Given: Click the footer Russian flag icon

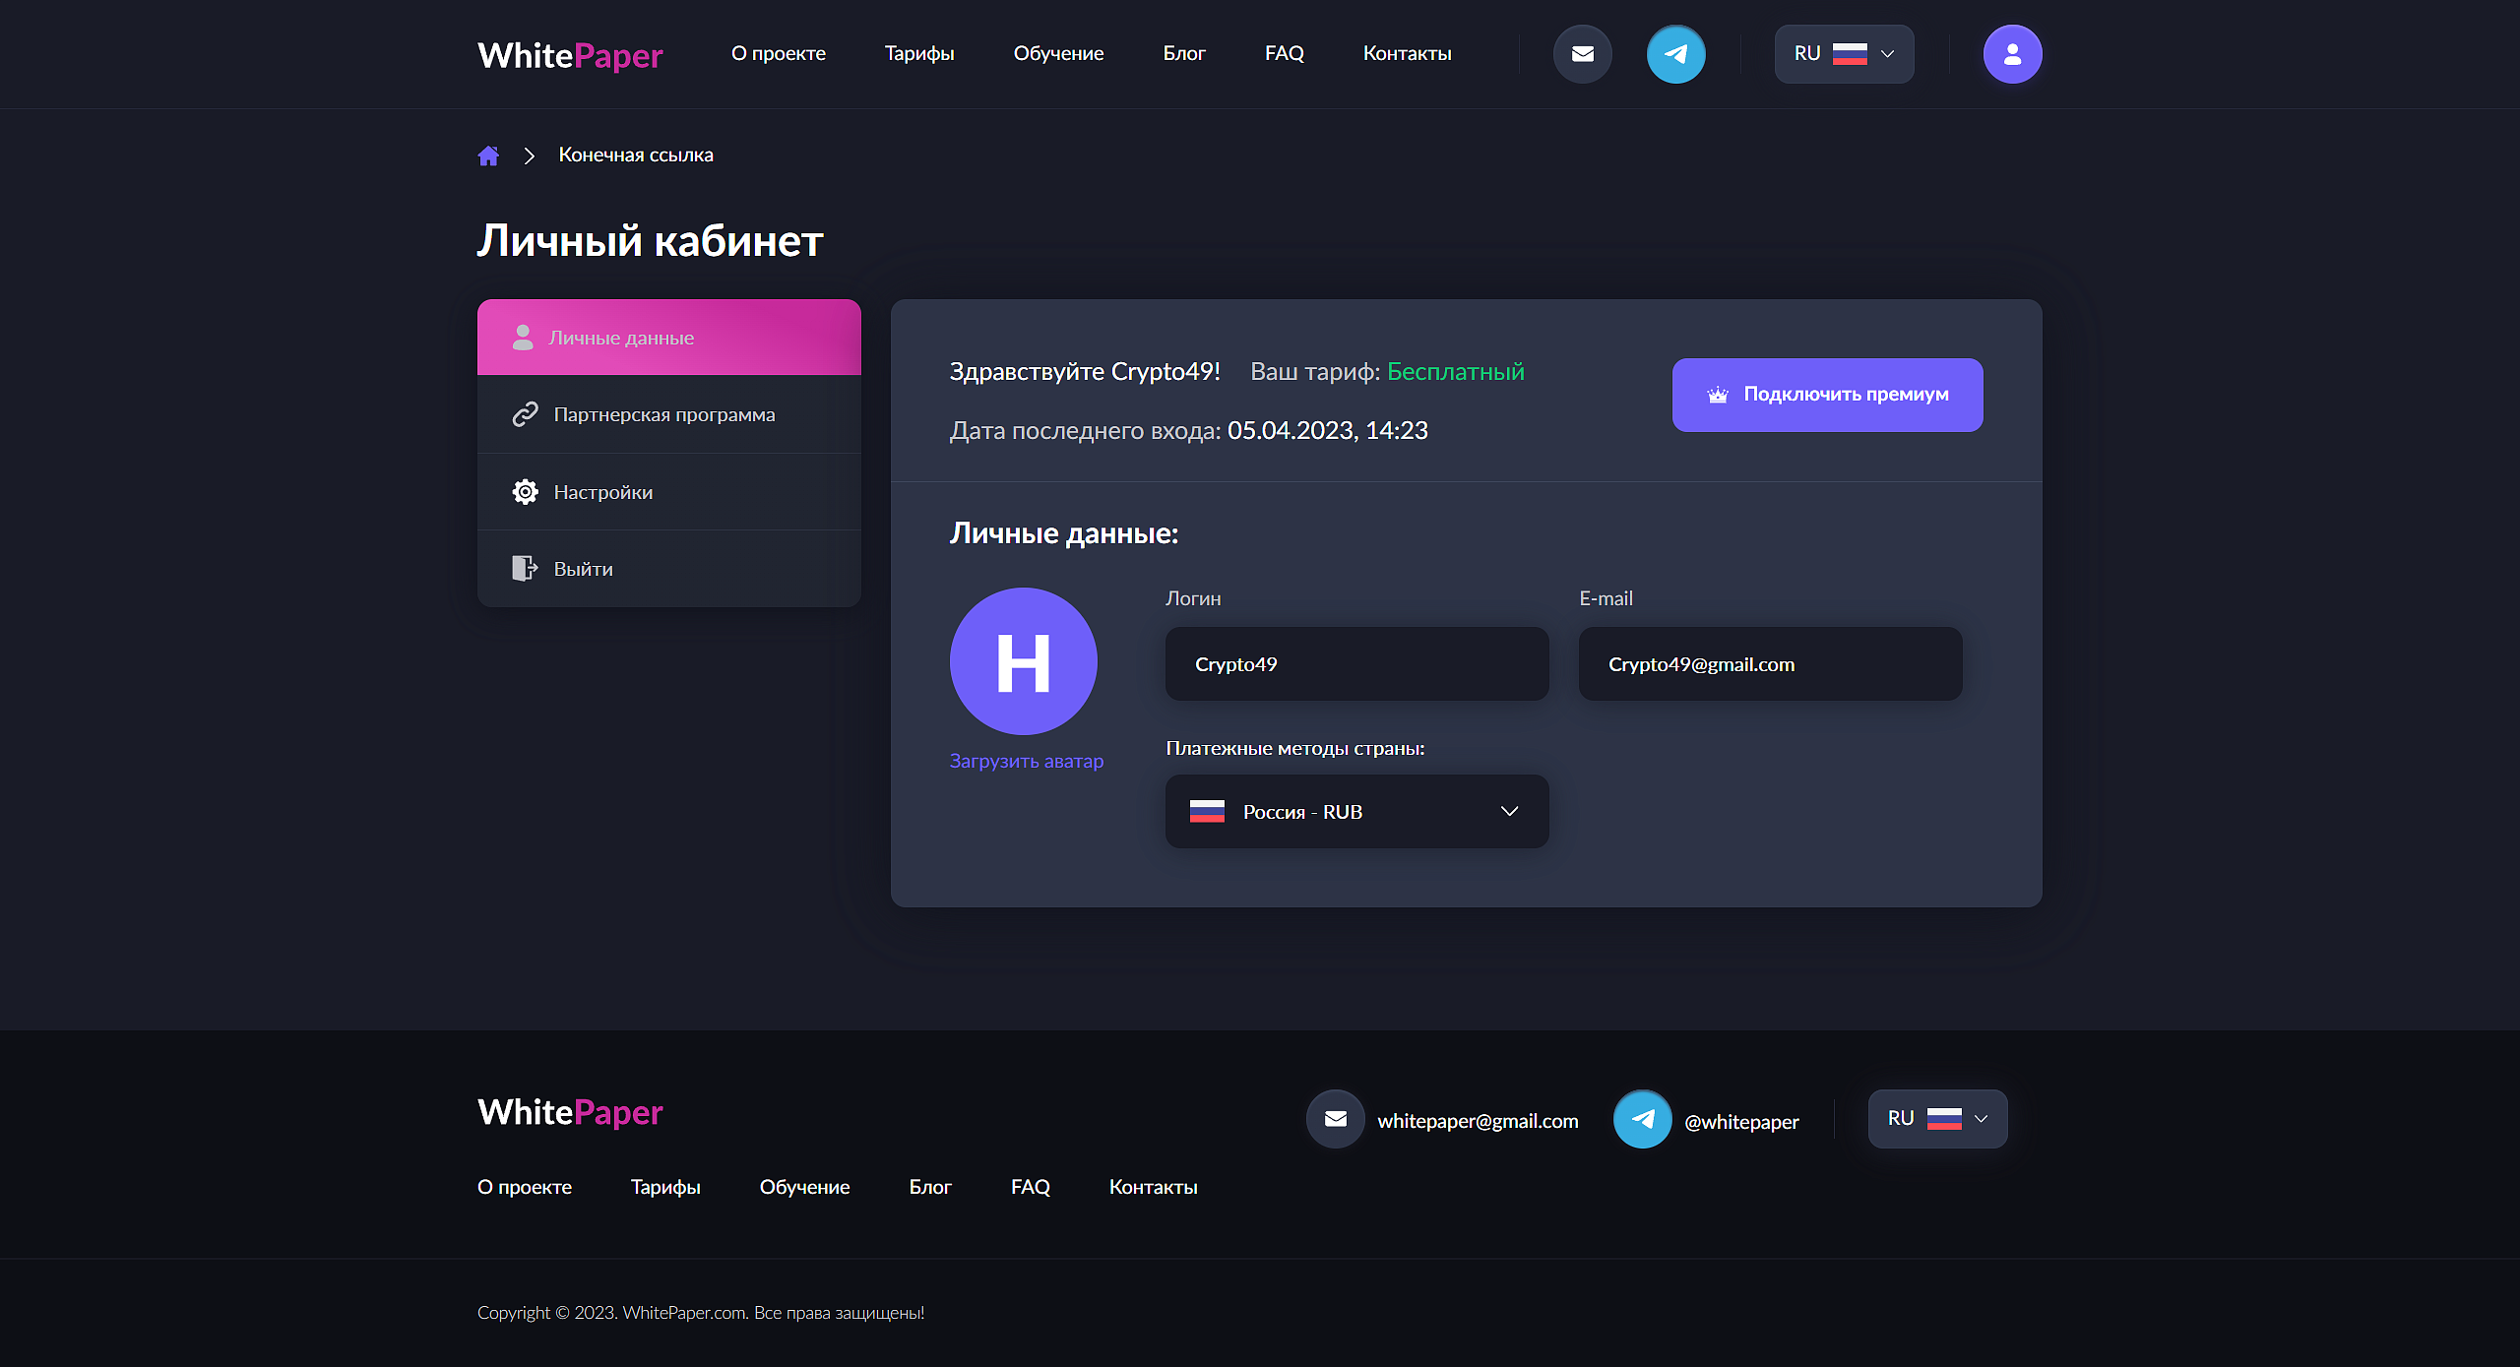Looking at the screenshot, I should (x=1943, y=1119).
